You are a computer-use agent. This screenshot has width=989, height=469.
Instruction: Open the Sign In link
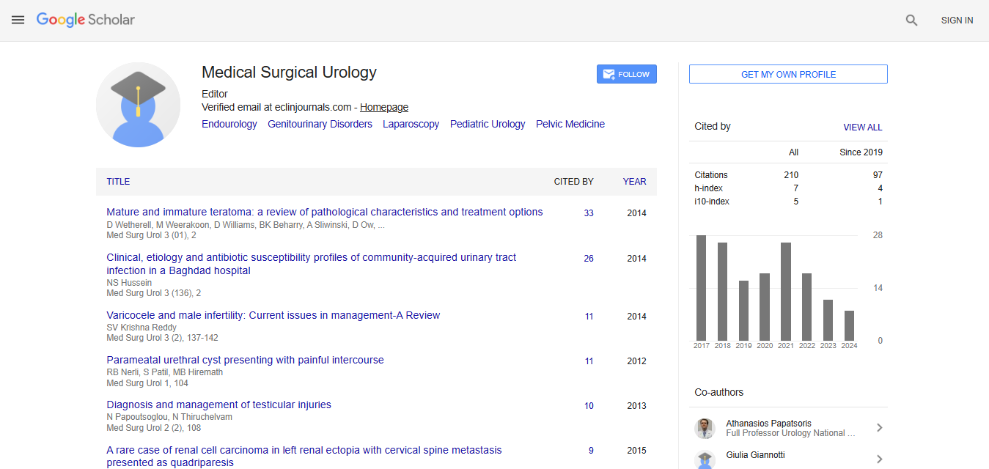[x=957, y=21]
